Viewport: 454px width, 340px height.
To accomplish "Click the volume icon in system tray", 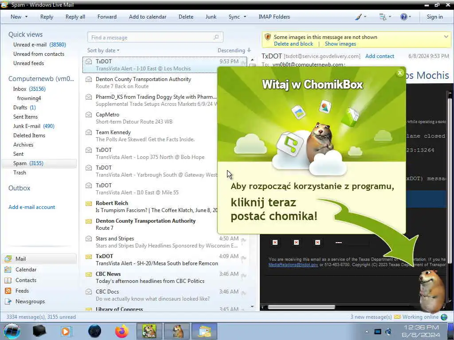I will 388,332.
